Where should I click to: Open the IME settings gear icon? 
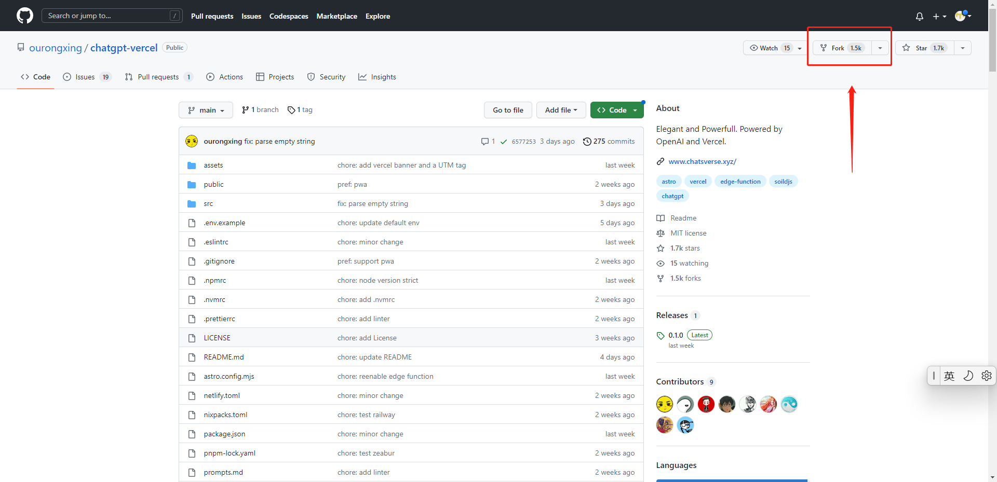987,376
